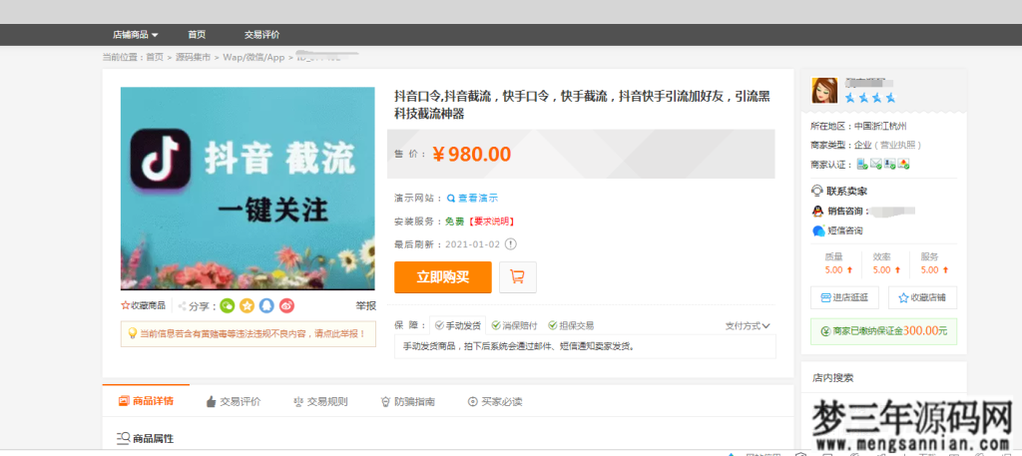
Task: Switch to the 交易评价 tab below the product
Action: pyautogui.click(x=234, y=402)
